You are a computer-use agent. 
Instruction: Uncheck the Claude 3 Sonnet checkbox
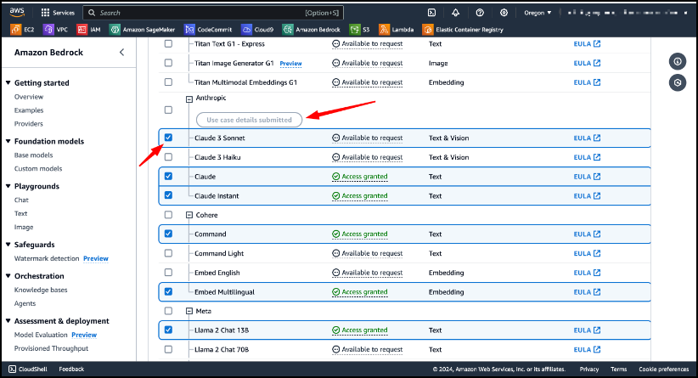coord(168,138)
